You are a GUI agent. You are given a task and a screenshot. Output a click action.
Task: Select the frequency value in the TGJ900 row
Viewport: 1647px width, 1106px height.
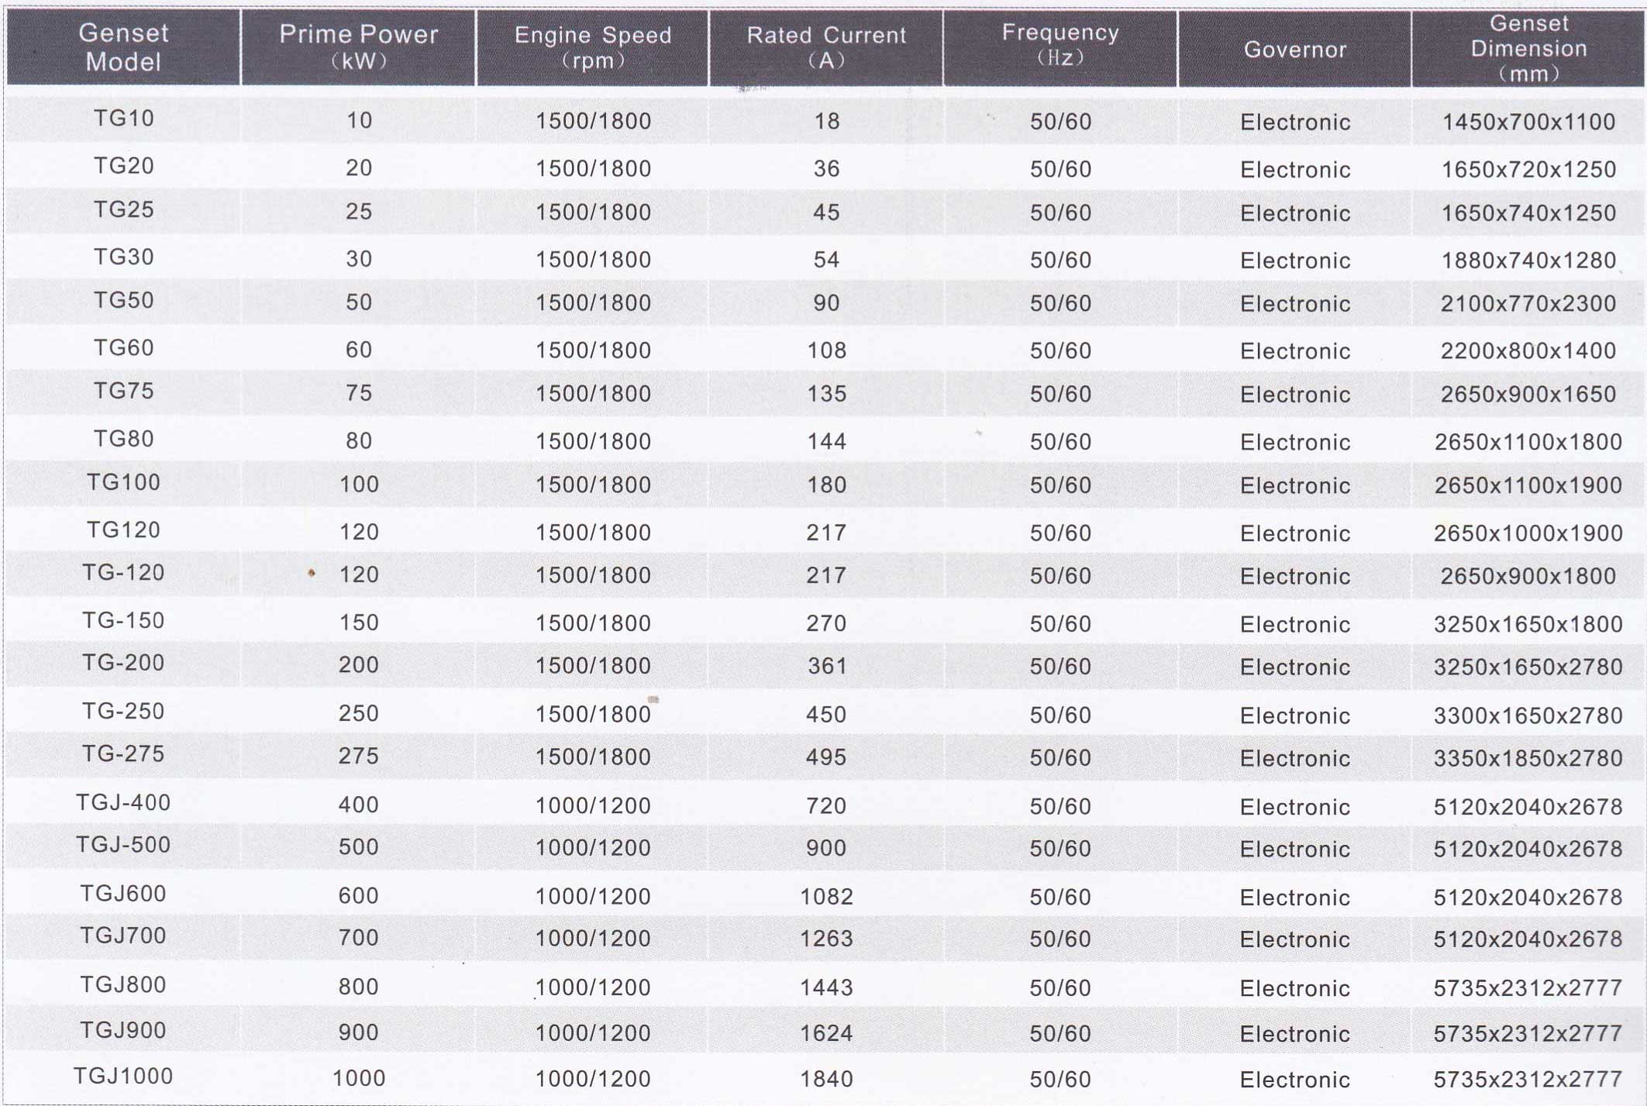1060,1034
